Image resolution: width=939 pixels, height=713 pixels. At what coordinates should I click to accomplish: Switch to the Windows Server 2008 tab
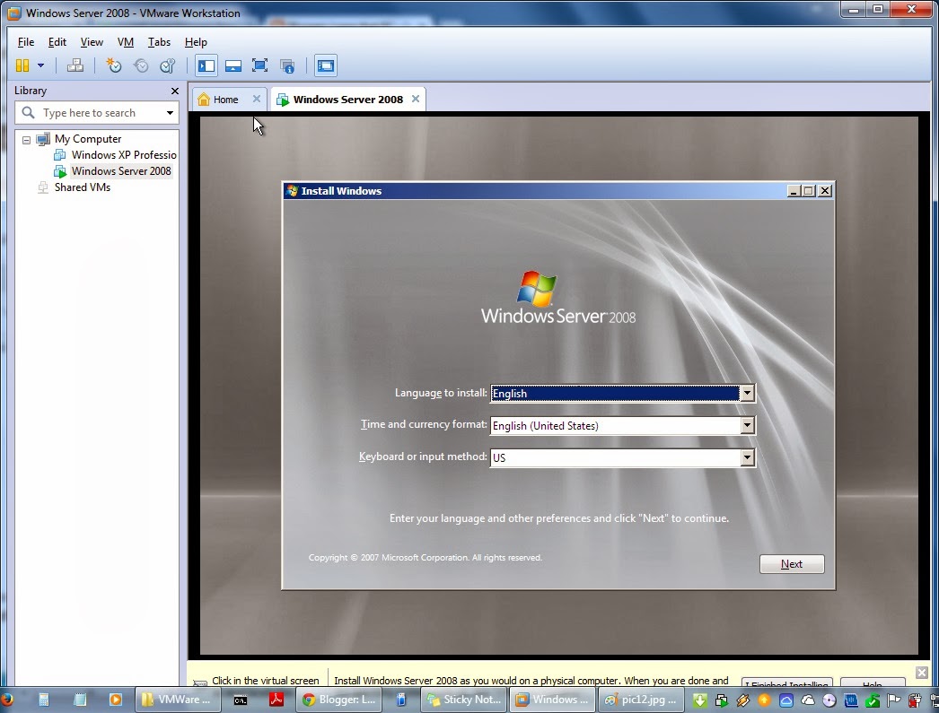tap(348, 100)
